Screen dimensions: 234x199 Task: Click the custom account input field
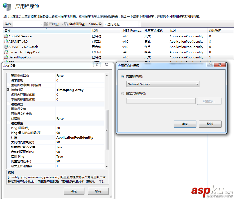click(x=161, y=101)
